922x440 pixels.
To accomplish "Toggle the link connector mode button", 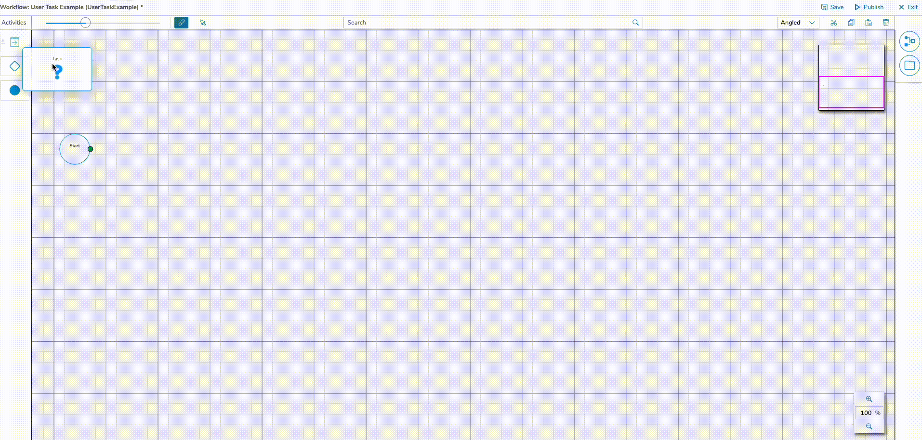I will pos(181,23).
